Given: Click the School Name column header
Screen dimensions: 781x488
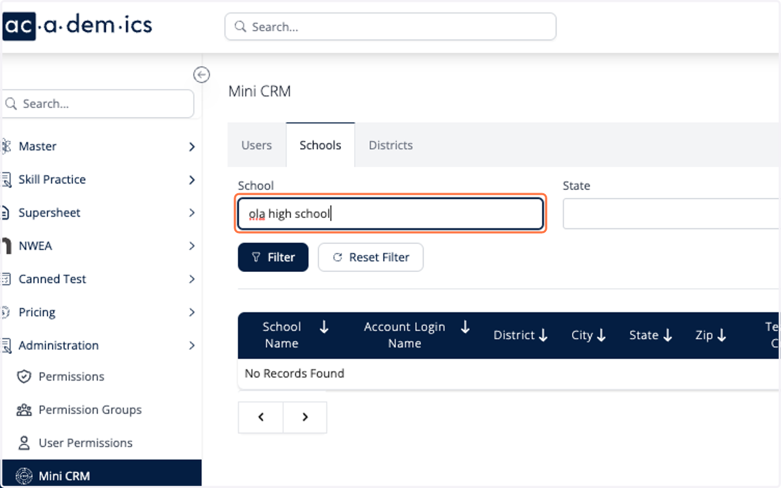Looking at the screenshot, I should click(282, 335).
